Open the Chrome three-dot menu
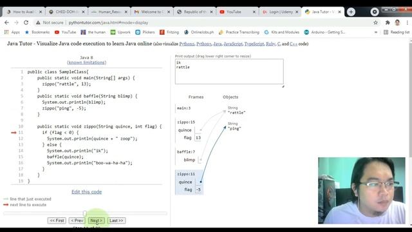The image size is (412, 232). click(407, 23)
